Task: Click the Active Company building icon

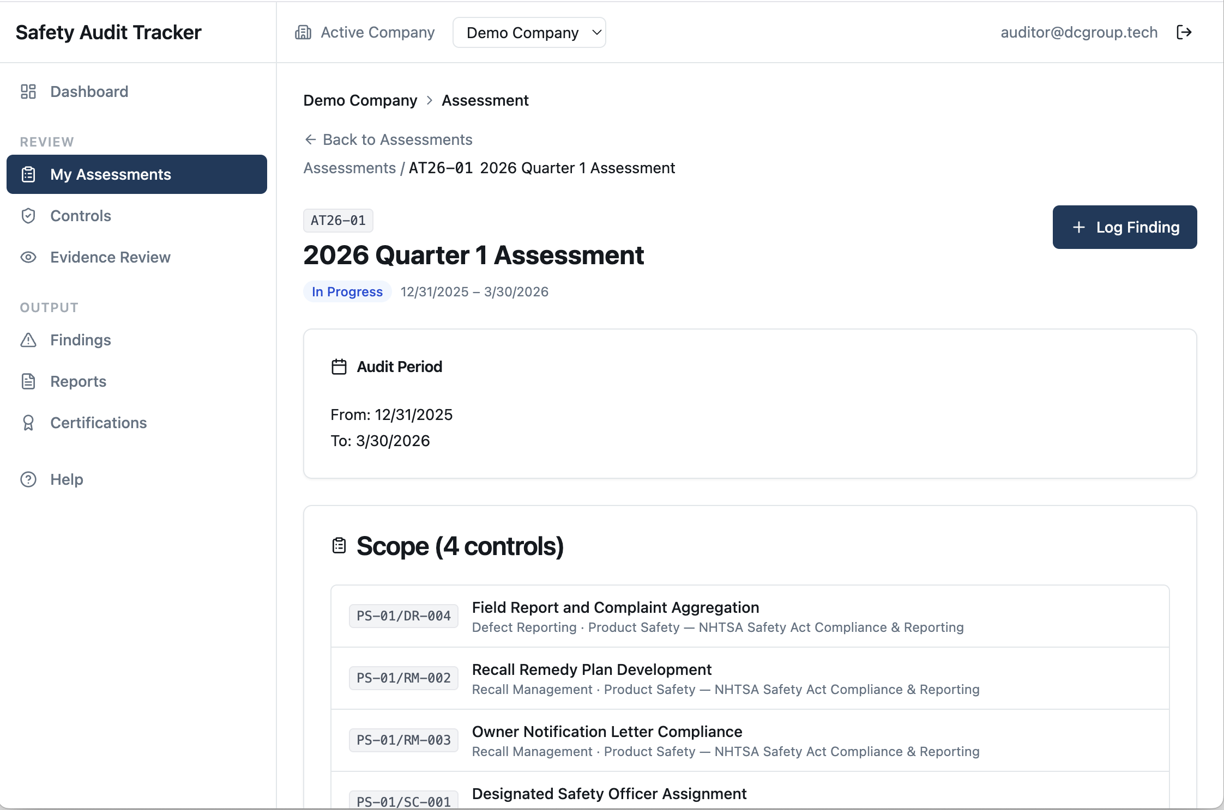Action: click(x=304, y=32)
